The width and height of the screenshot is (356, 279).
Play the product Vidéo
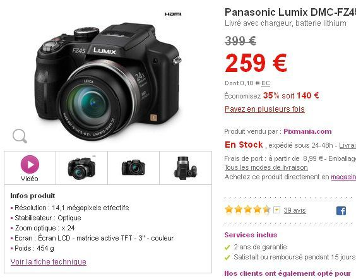[x=30, y=168]
